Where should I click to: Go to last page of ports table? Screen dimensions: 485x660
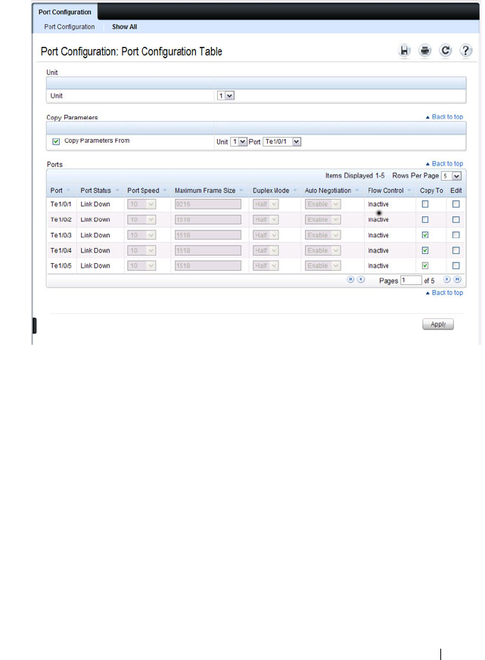tap(457, 280)
